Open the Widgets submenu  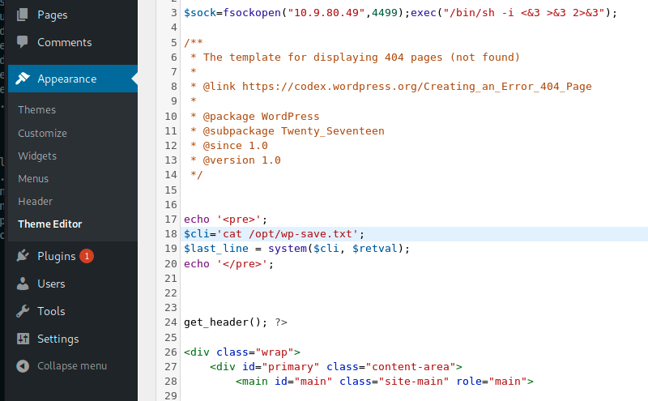[x=37, y=156]
